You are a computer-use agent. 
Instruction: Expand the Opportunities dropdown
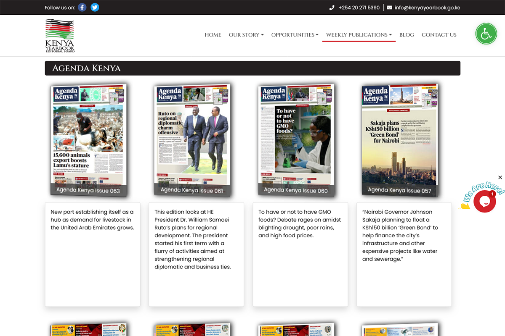[x=295, y=35]
